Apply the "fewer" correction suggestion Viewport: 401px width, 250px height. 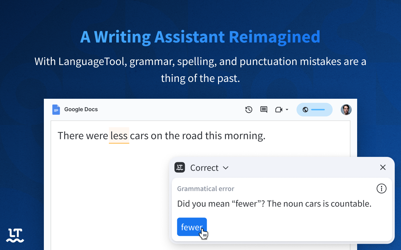pos(192,227)
